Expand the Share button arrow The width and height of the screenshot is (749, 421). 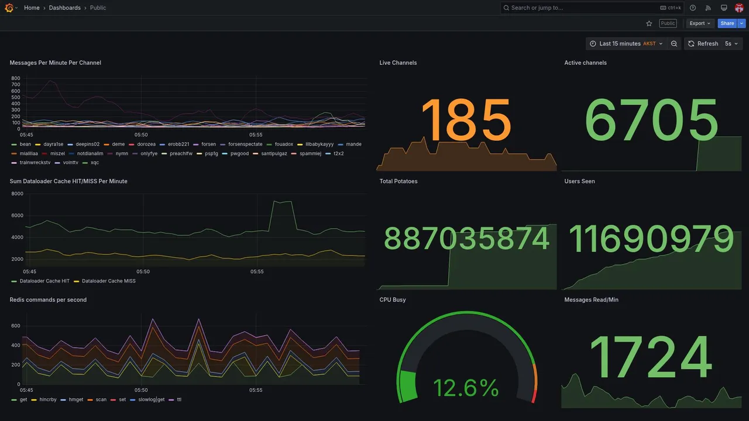tap(742, 23)
